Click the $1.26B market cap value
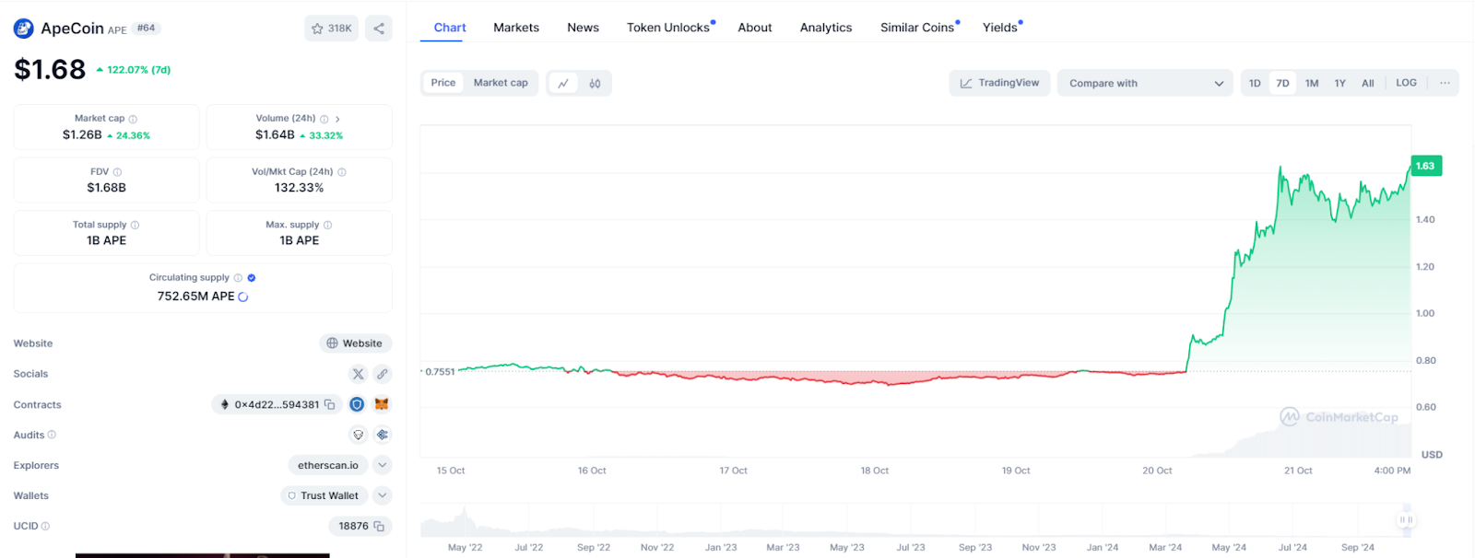The width and height of the screenshot is (1475, 558). (82, 135)
